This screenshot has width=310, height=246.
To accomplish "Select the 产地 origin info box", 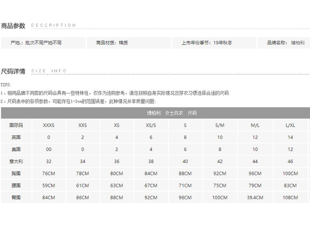I will 42,43.
